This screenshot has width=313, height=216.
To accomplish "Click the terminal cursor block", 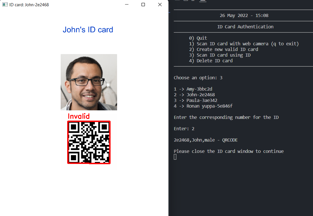I will pos(175,157).
